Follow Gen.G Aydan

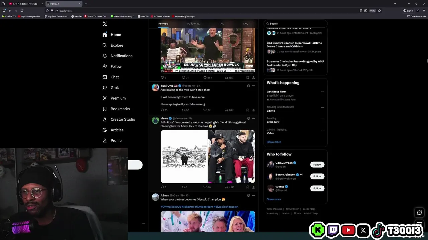pyautogui.click(x=317, y=165)
